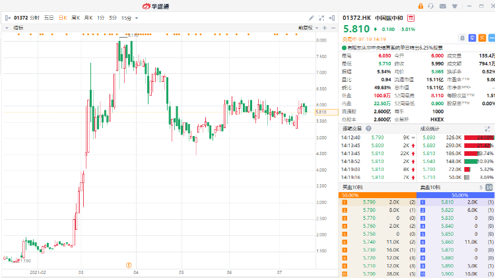The width and height of the screenshot is (495, 278).
Task: Zoom in the chart with plus icon
Action: [x=325, y=28]
